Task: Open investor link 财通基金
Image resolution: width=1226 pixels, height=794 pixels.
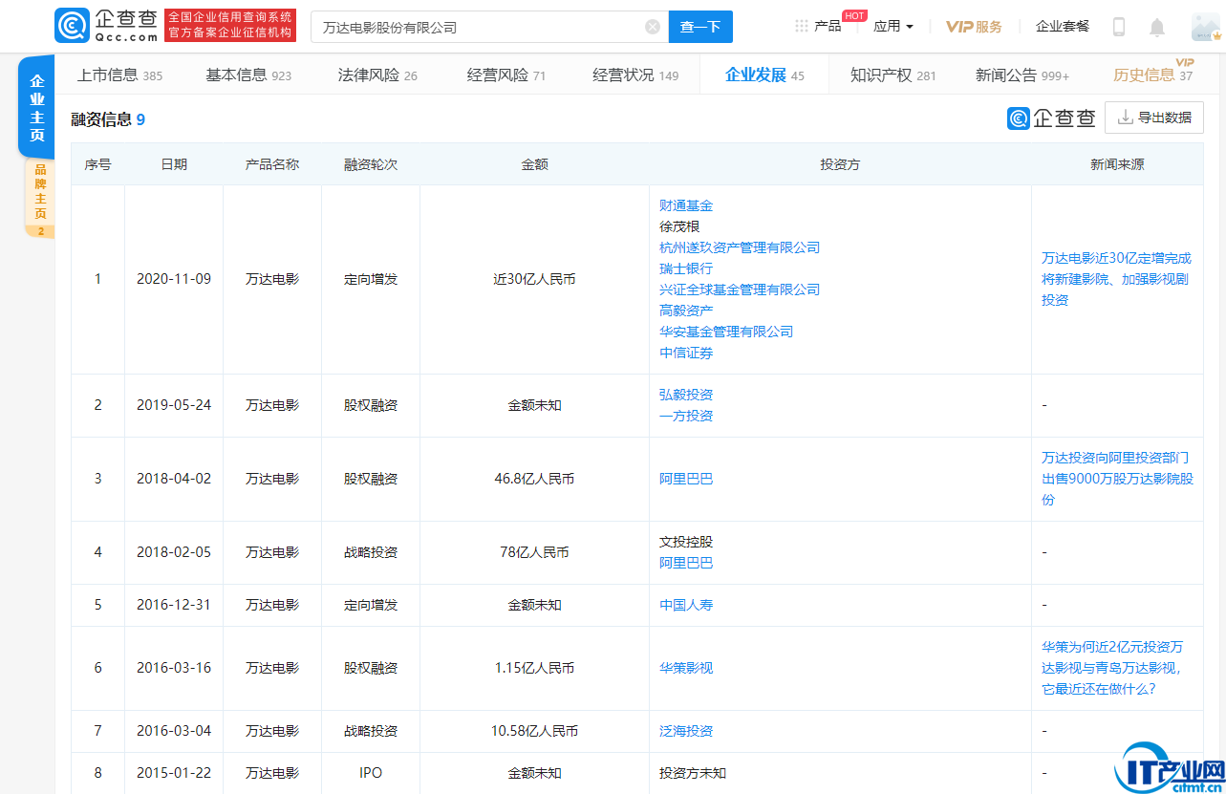Action: click(x=686, y=205)
